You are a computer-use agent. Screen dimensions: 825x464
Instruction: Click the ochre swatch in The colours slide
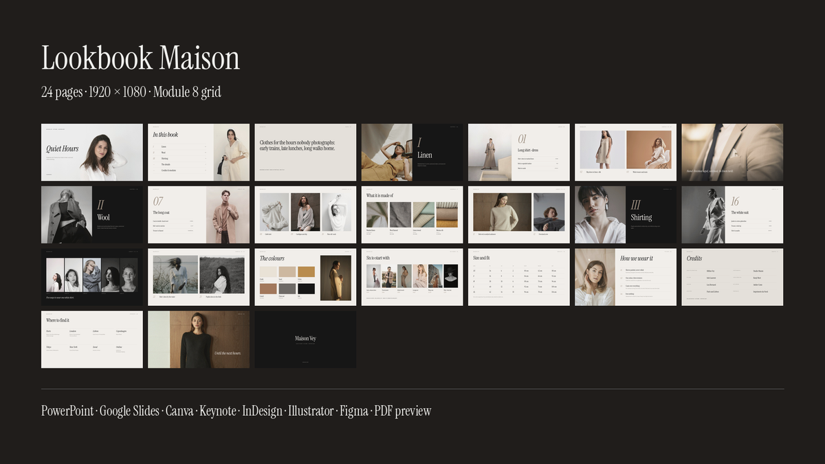pos(307,272)
